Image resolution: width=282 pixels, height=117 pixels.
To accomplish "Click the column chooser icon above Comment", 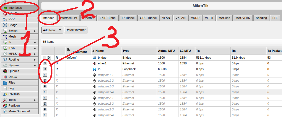I will tap(69, 50).
